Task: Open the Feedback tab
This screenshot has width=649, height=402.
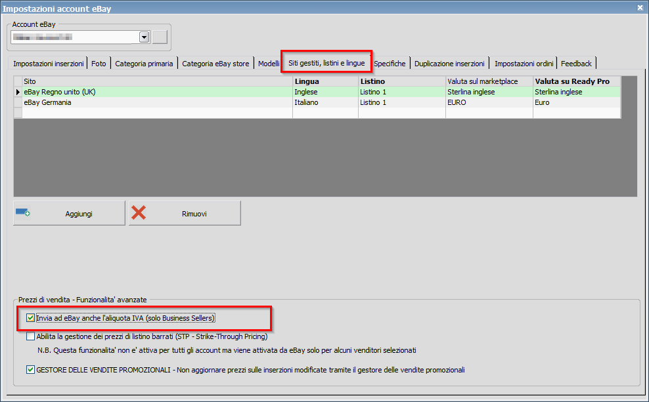Action: (576, 64)
